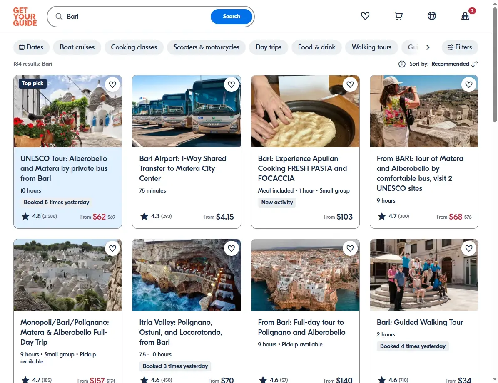Screen dimensions: 498x383
Task: Click the 'From $103' price
Action: click(x=338, y=217)
